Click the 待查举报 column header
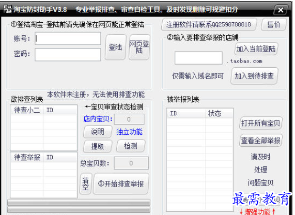 pos(27,157)
